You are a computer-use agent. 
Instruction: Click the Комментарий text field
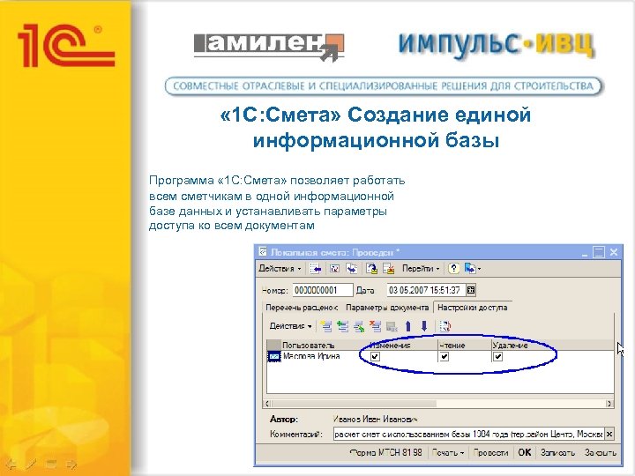468,434
